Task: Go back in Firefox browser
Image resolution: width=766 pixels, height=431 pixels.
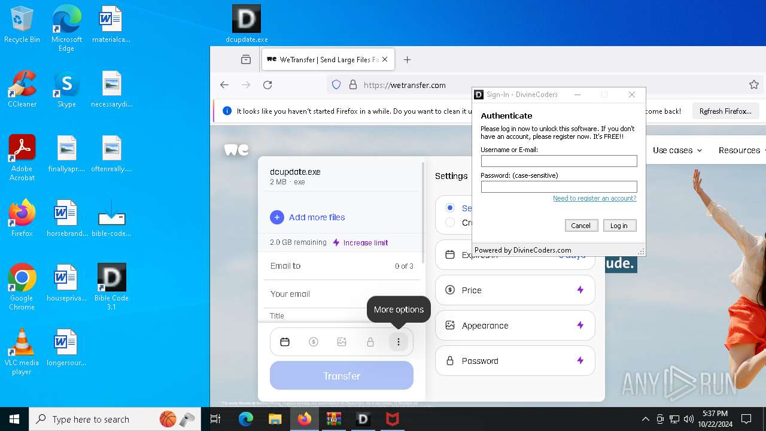Action: tap(224, 85)
